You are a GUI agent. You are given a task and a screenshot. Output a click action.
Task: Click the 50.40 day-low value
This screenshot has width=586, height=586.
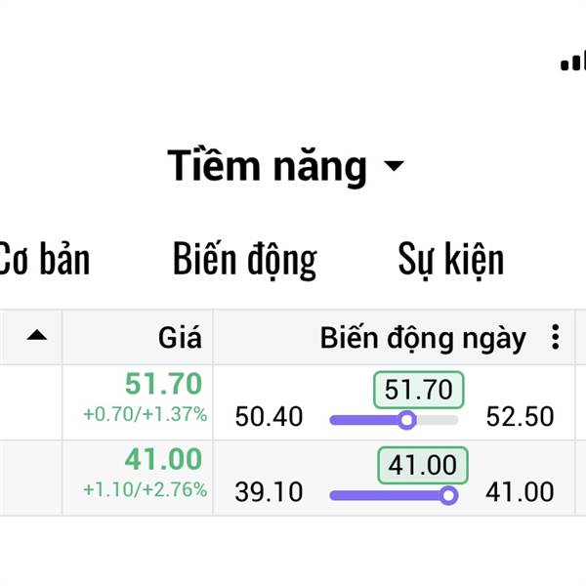269,417
